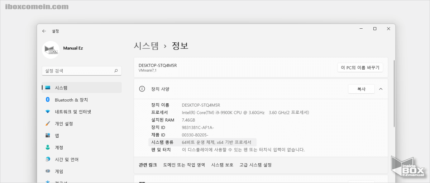The image size is (430, 183).
Task: Minimize the Settings window
Action: click(x=361, y=29)
